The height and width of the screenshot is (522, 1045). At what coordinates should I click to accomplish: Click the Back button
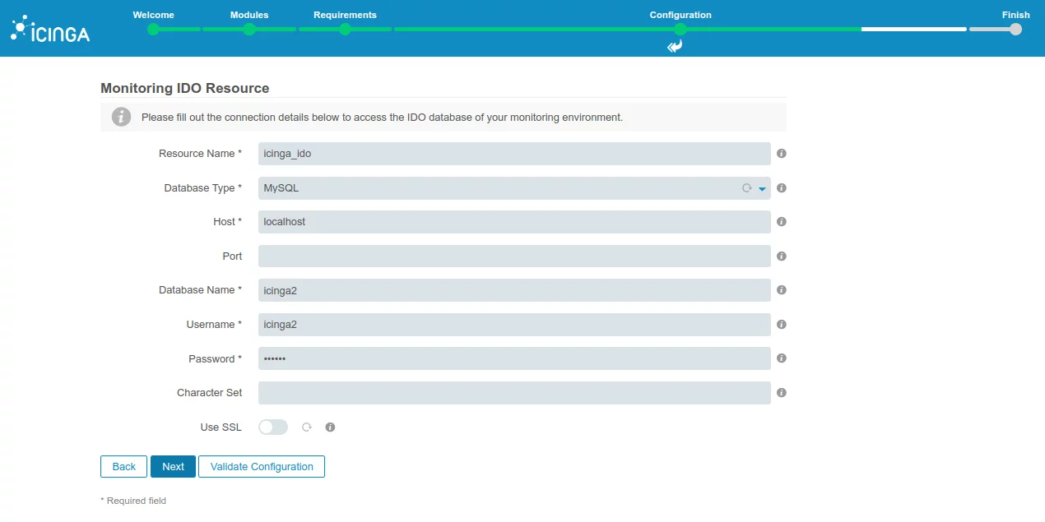124,466
